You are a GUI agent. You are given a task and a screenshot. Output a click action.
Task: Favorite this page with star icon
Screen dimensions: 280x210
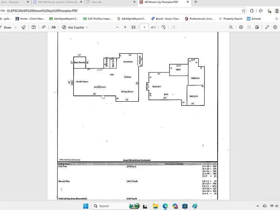coord(244,11)
